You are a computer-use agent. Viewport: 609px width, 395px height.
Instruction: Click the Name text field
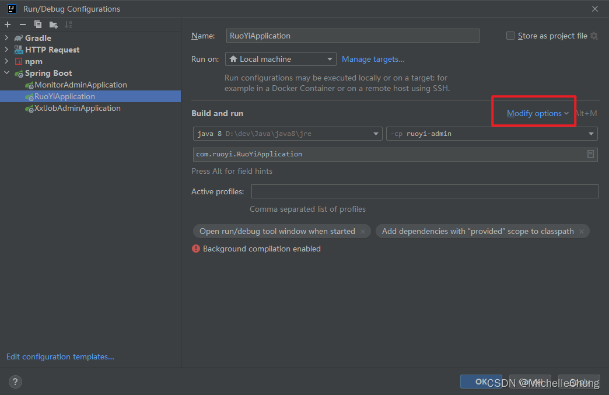click(x=352, y=36)
